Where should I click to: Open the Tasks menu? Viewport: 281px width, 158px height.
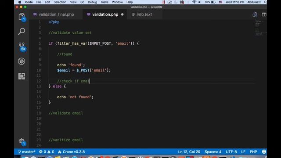click(104, 2)
